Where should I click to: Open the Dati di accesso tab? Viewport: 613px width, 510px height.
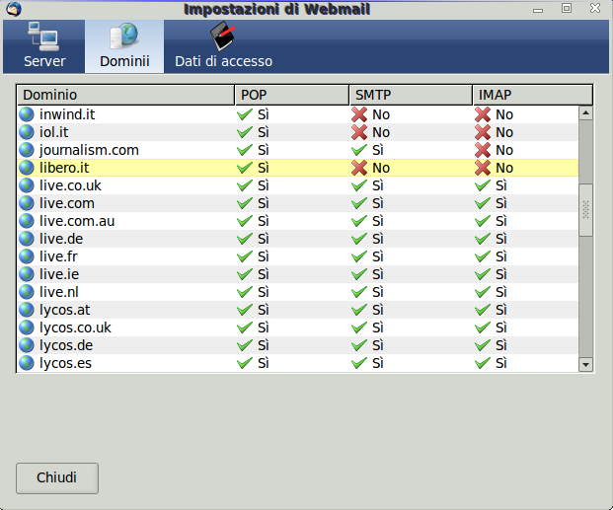click(x=224, y=46)
